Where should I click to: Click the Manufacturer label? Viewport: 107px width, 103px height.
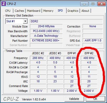[x=19, y=36]
